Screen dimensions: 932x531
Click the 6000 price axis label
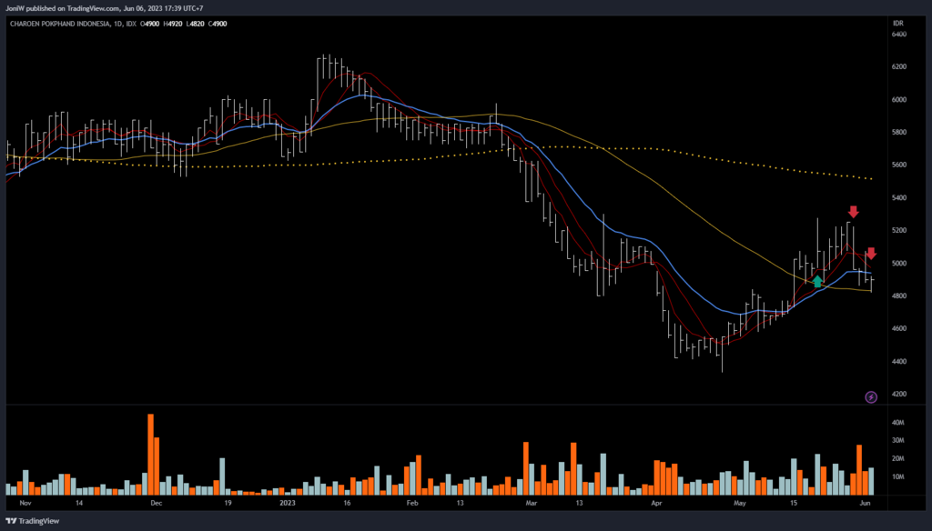899,100
